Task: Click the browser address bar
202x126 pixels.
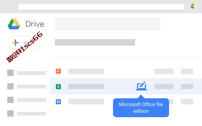Action: pos(101,7)
